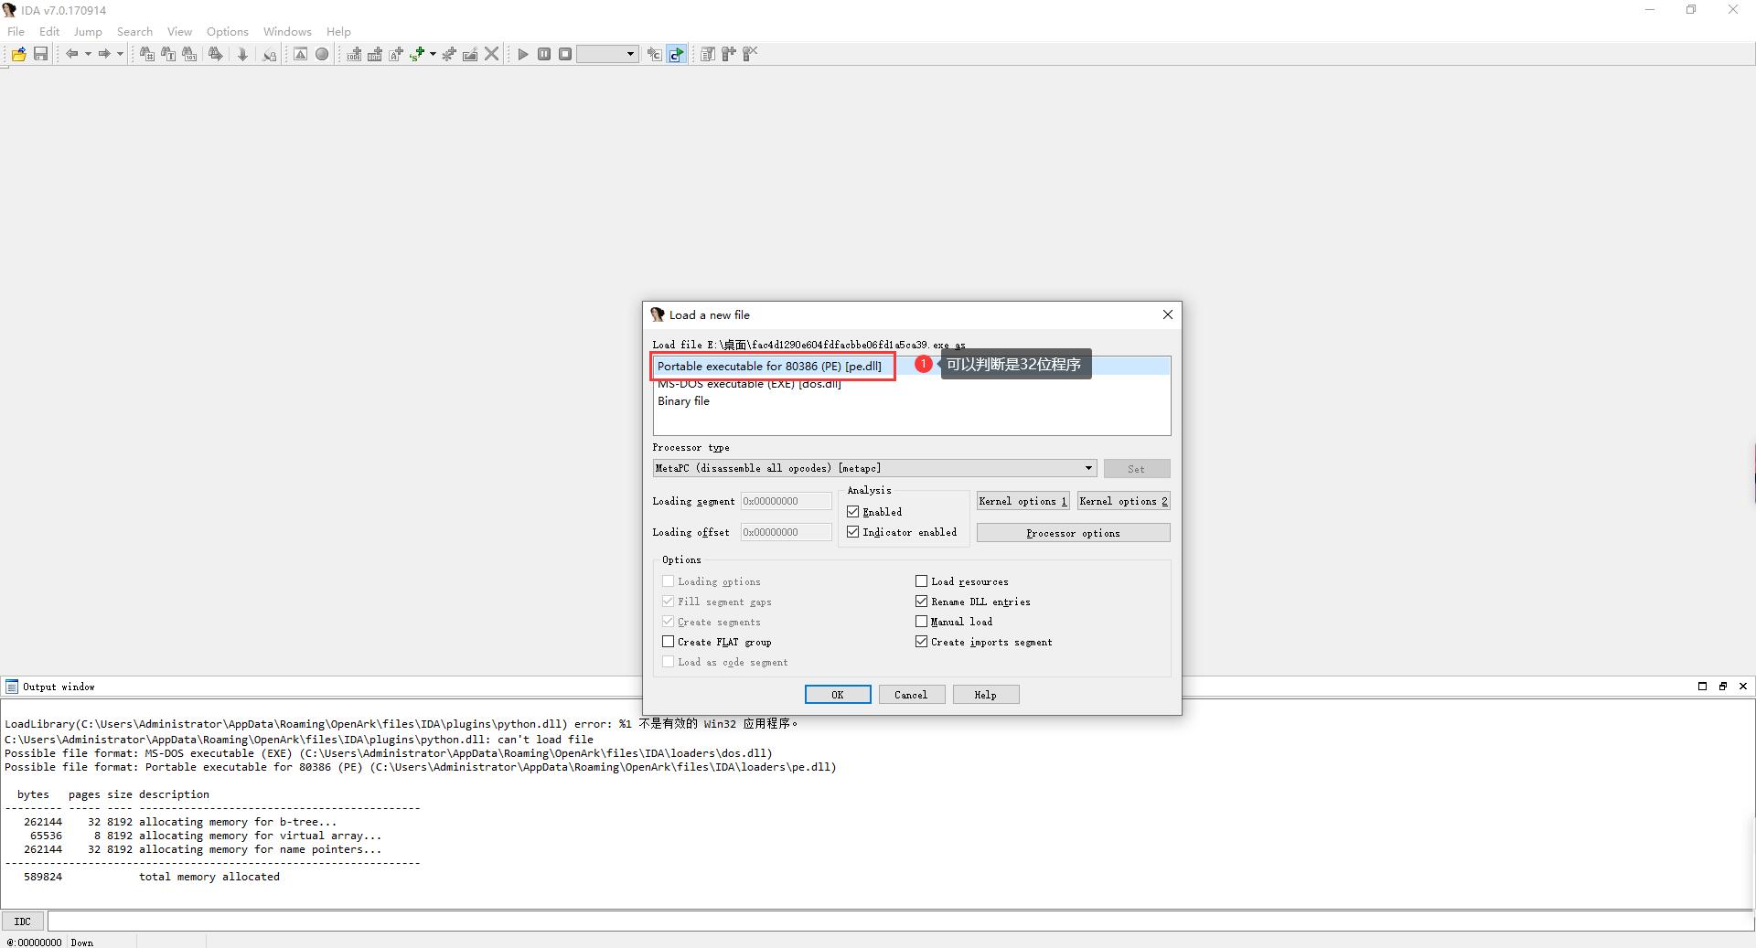This screenshot has width=1756, height=948.
Task: Open the debugger selection dropdown in the toolbar
Action: coord(608,54)
